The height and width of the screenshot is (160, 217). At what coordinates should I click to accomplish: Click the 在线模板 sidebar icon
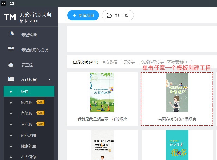pyautogui.click(x=11, y=79)
